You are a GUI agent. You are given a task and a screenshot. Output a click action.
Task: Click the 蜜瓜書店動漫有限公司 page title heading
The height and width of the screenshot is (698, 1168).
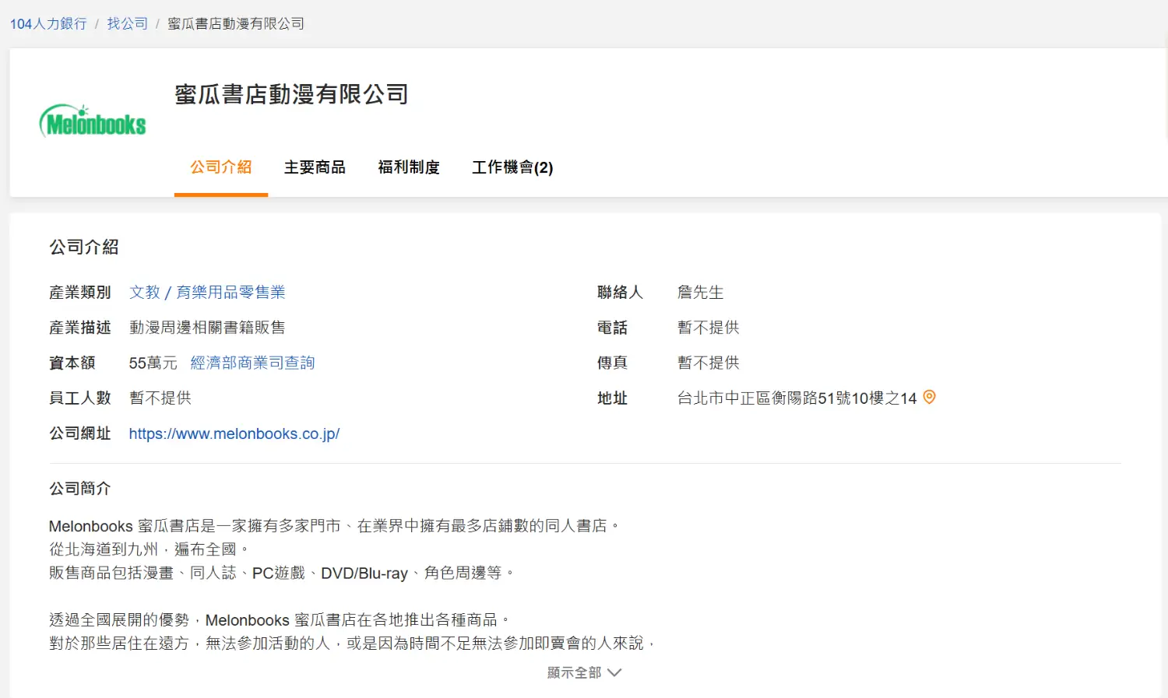pos(291,94)
